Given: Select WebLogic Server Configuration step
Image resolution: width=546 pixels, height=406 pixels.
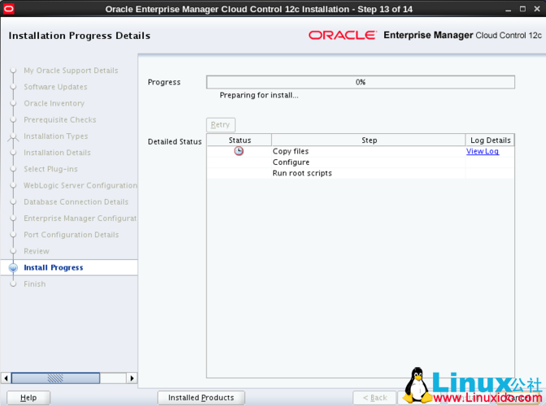Looking at the screenshot, I should pyautogui.click(x=81, y=185).
